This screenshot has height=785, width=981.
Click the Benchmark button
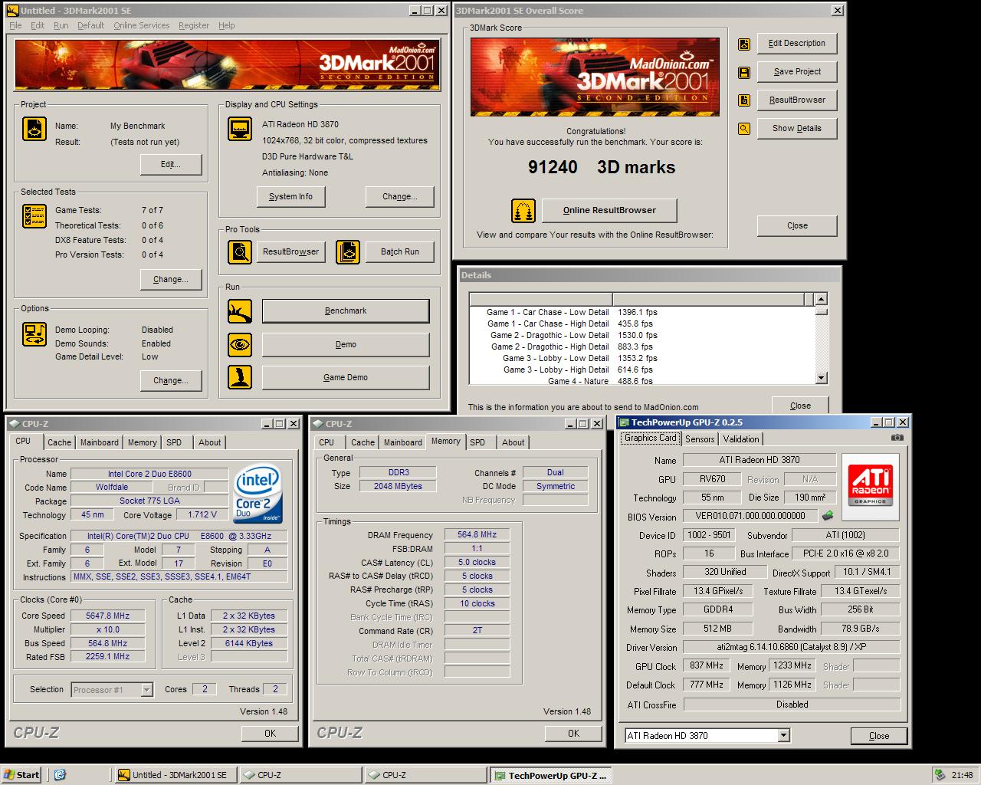click(346, 311)
